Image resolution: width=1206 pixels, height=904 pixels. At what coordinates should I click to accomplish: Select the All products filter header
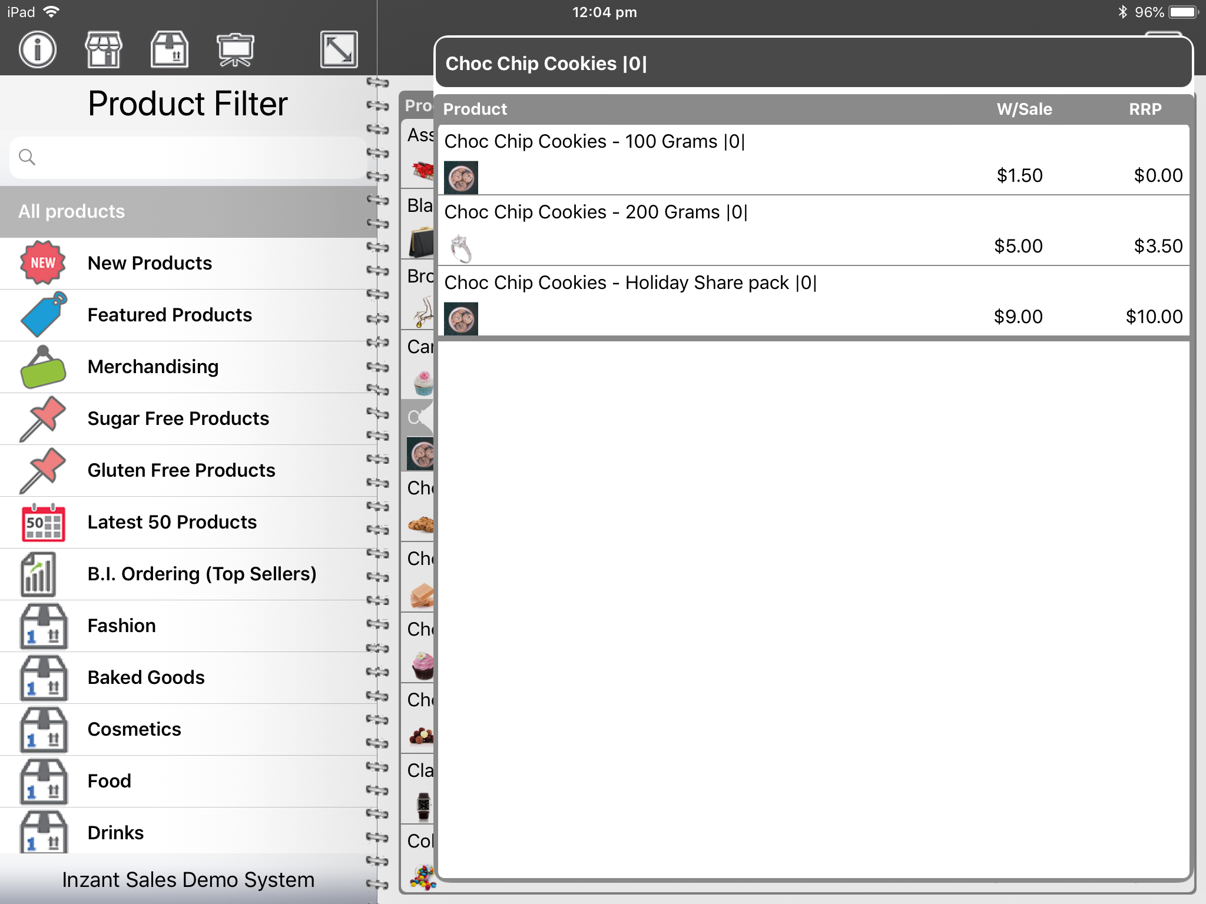coord(188,211)
